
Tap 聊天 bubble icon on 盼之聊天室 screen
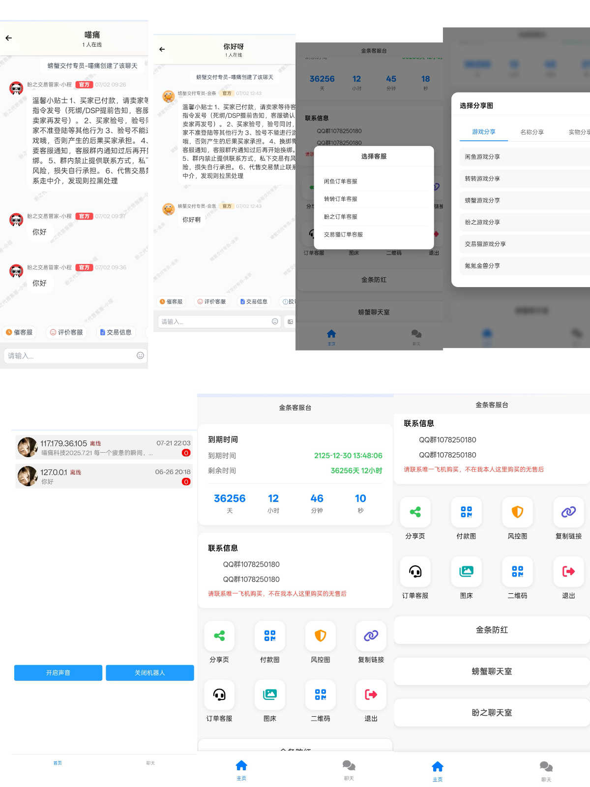546,766
